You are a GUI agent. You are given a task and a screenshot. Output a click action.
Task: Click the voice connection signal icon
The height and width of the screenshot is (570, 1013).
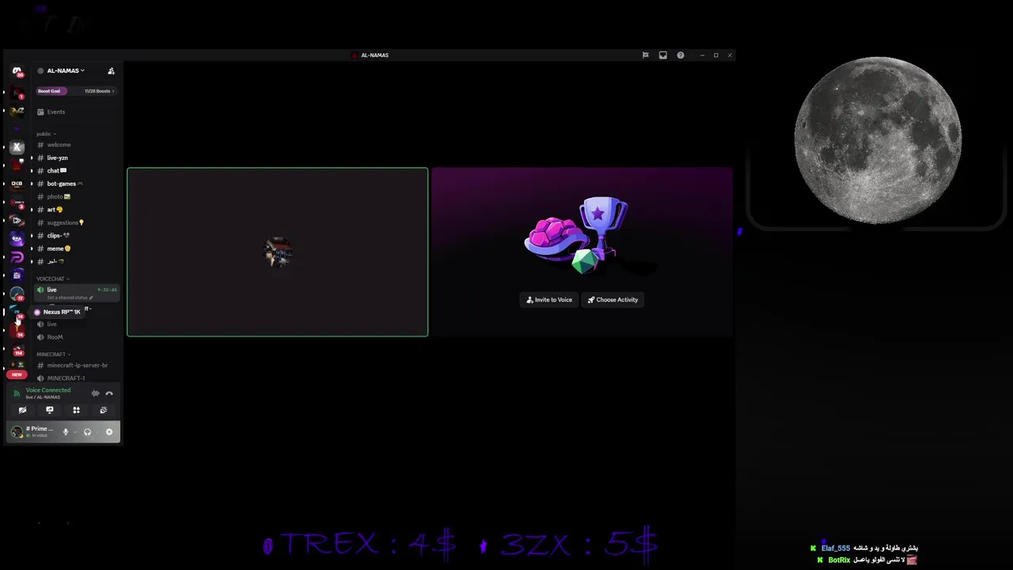click(x=17, y=393)
